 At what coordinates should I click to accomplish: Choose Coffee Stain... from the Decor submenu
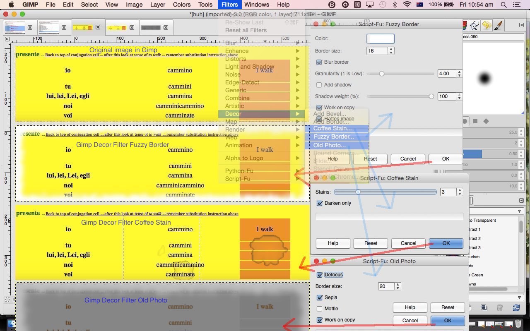pos(337,128)
